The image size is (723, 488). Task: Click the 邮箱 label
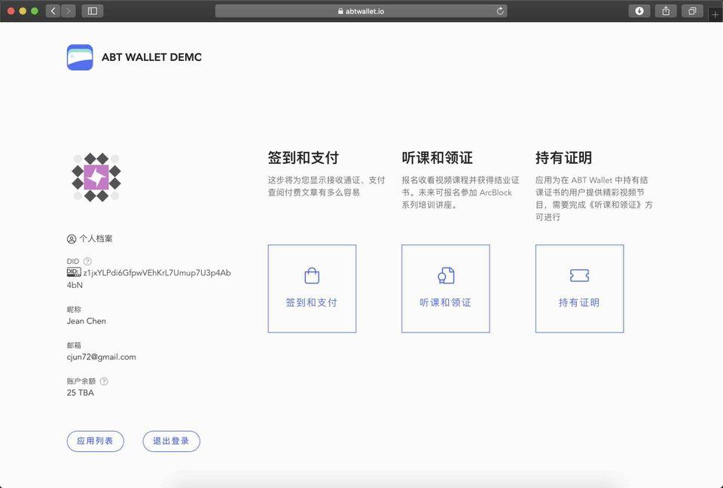pyautogui.click(x=74, y=345)
